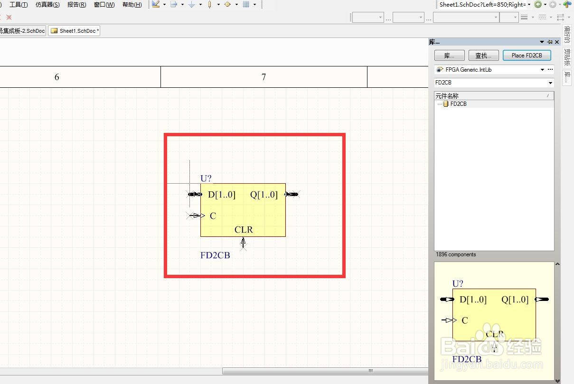Viewport: 574px width, 384px height.
Task: Click the FD2CB component preview thumbnail
Action: (x=494, y=321)
